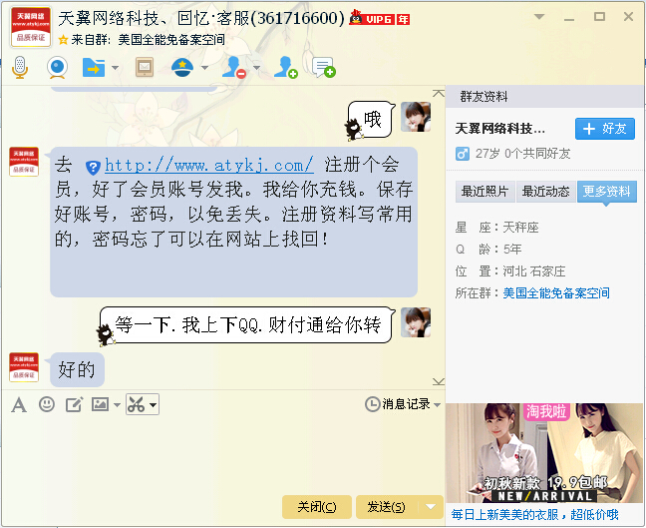
Task: Open the emoji smiley picker
Action: (x=47, y=404)
